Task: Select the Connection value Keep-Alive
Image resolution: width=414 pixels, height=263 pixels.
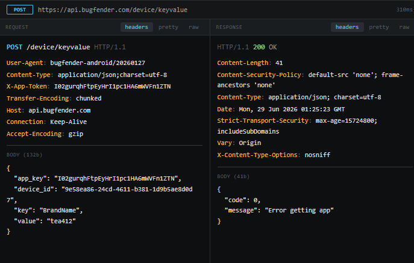Action: point(69,122)
